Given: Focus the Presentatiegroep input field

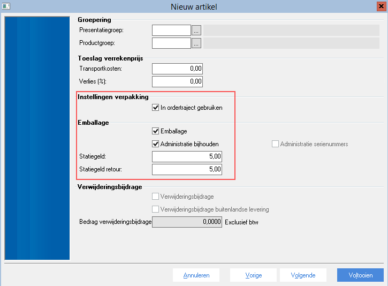Looking at the screenshot, I should 171,31.
